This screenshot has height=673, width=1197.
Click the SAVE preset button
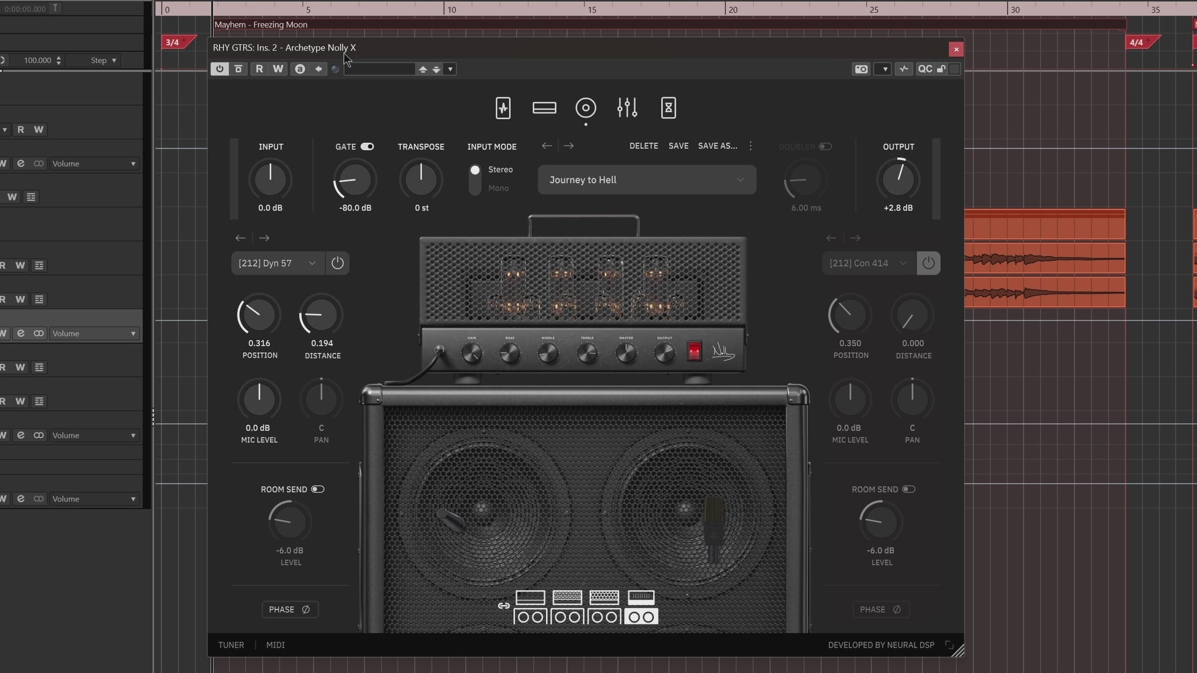678,146
